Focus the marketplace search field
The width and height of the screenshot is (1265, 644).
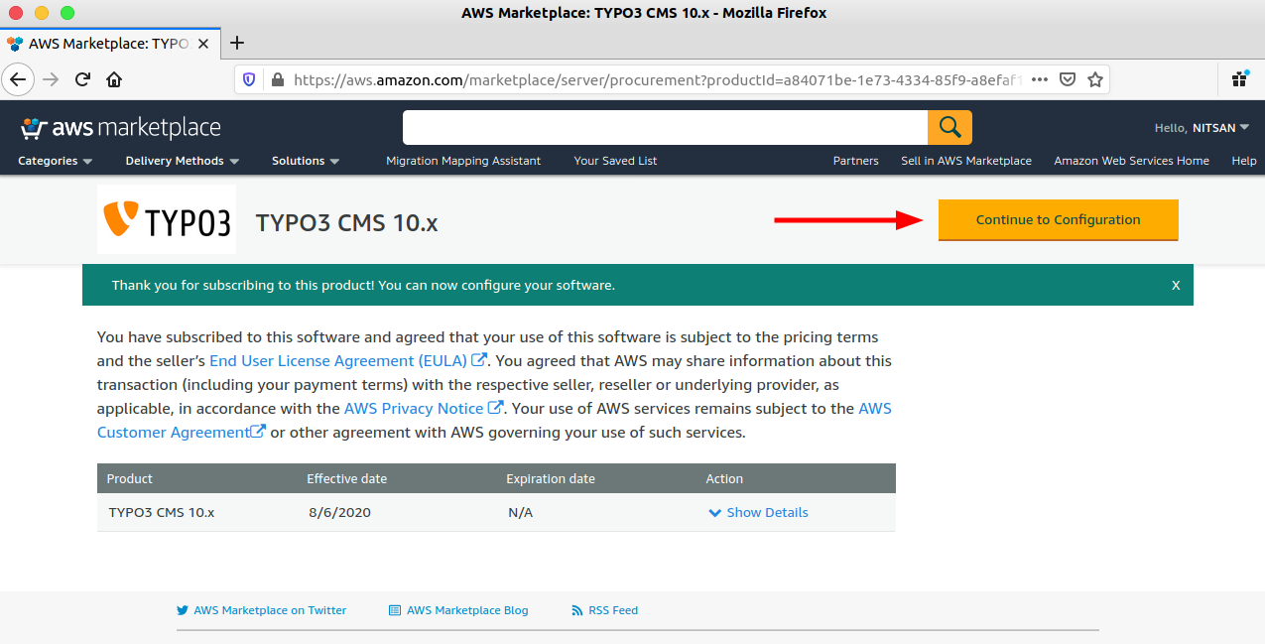[665, 127]
